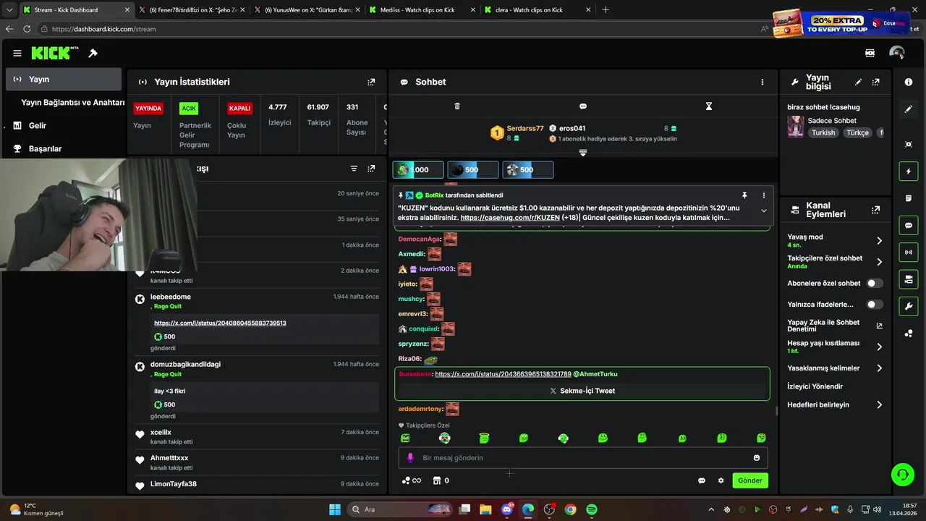Open the casehug.com/r/KUZEN link
The image size is (926, 521).
click(x=510, y=218)
